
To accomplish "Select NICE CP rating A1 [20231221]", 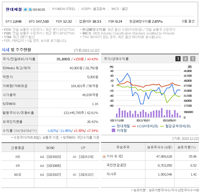I will click(x=83, y=175).
